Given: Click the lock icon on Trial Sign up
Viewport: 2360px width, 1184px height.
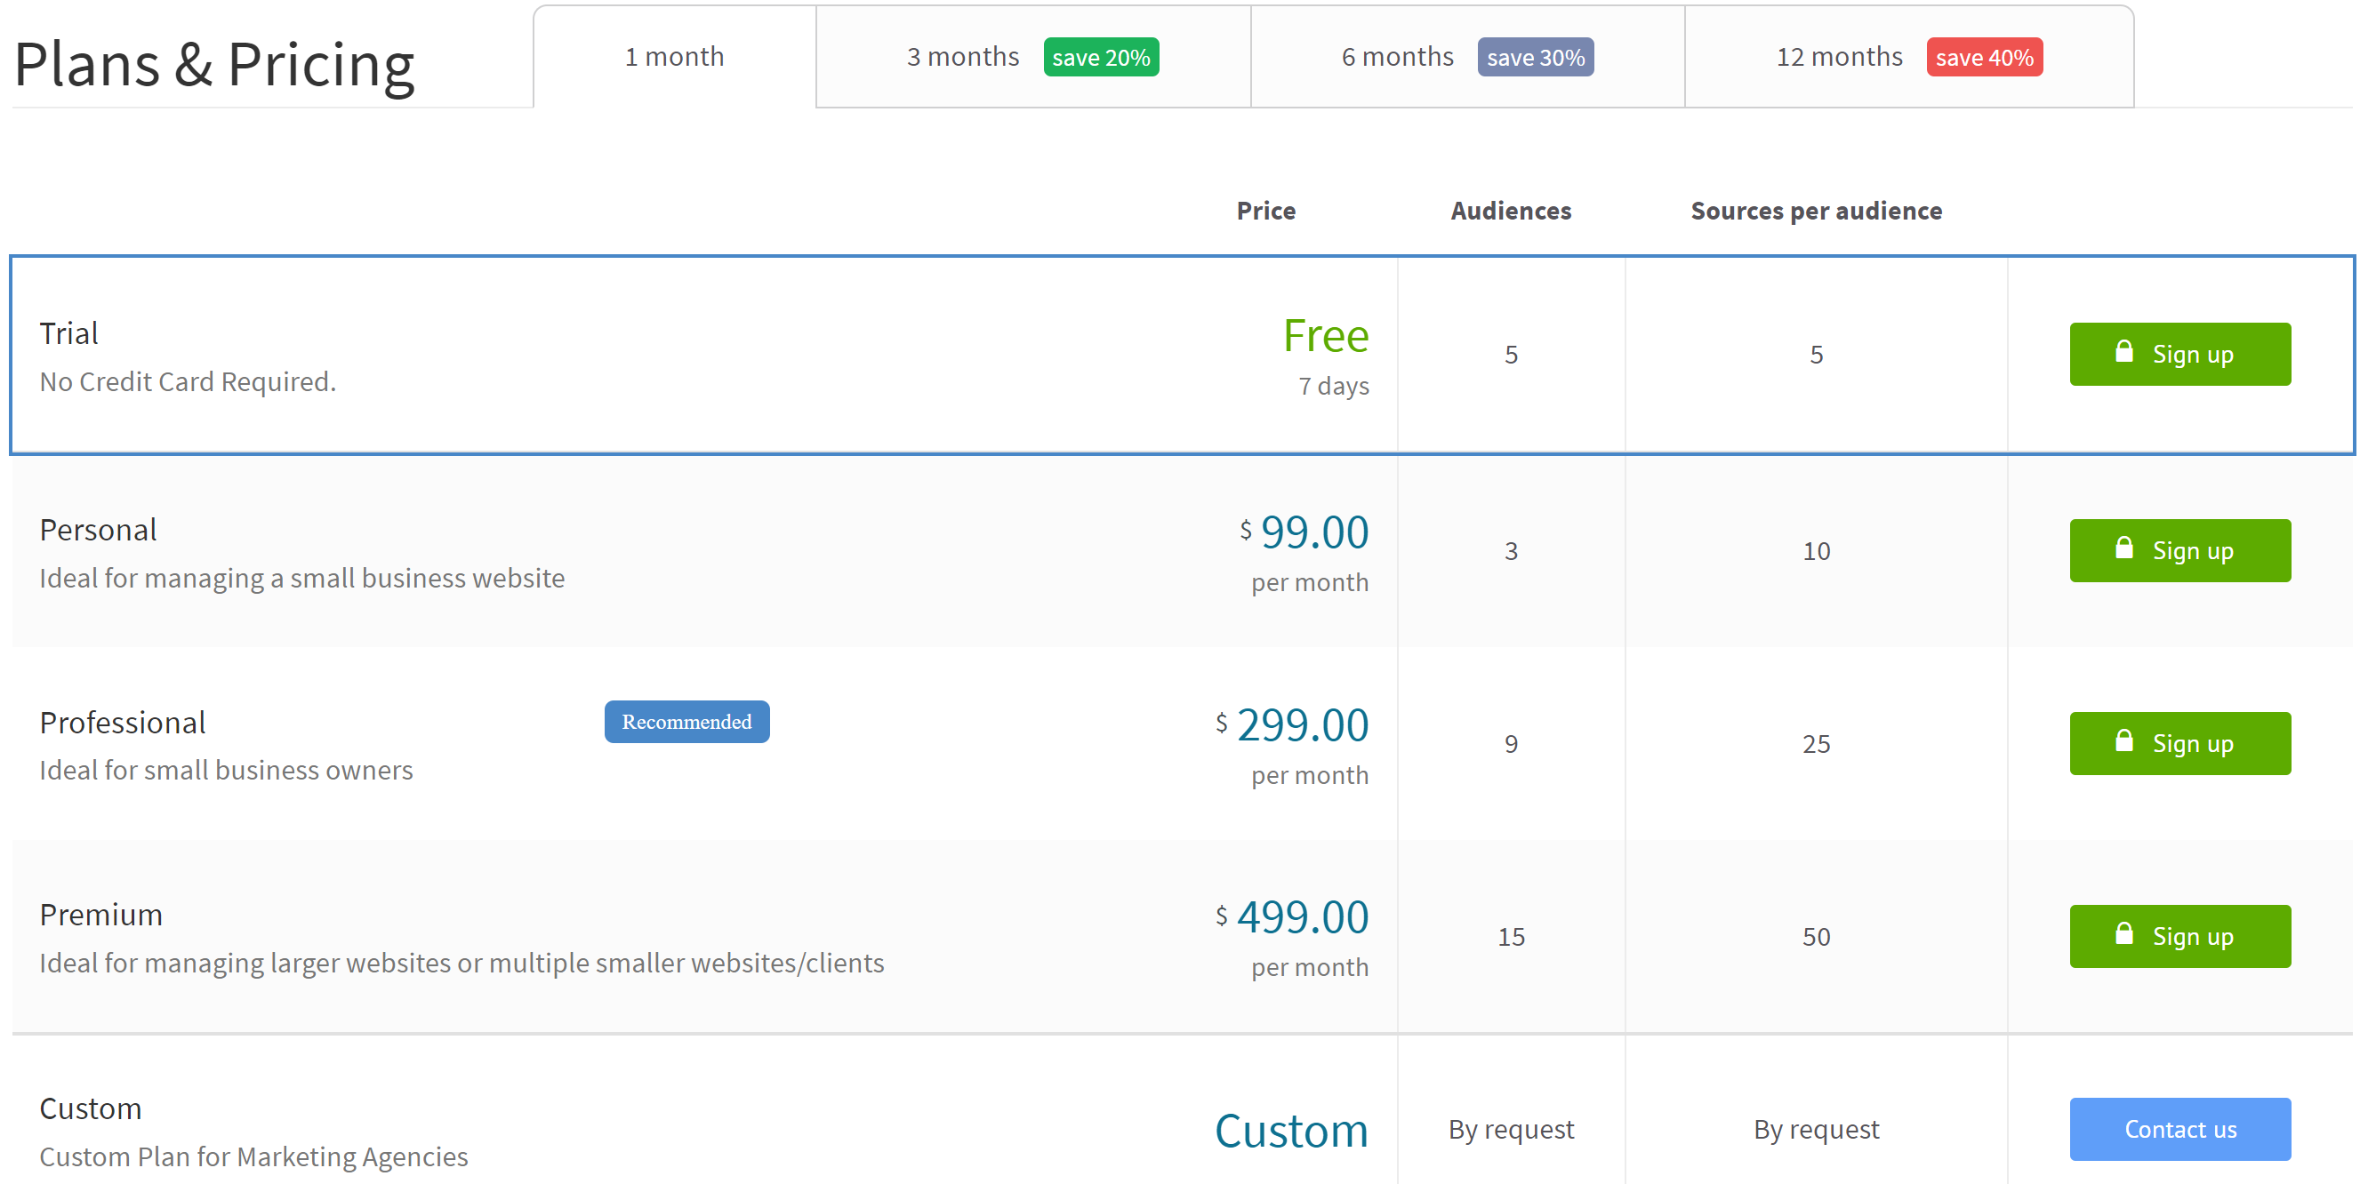Looking at the screenshot, I should (x=2122, y=355).
